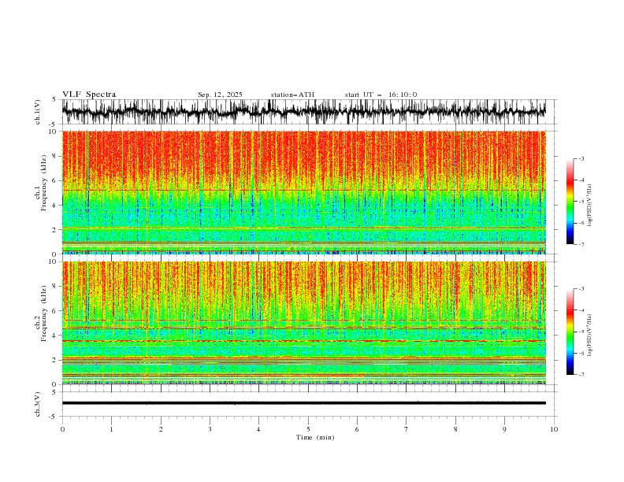Click the "ch.1(V)" axis label
This screenshot has width=624, height=482.
tap(38, 112)
